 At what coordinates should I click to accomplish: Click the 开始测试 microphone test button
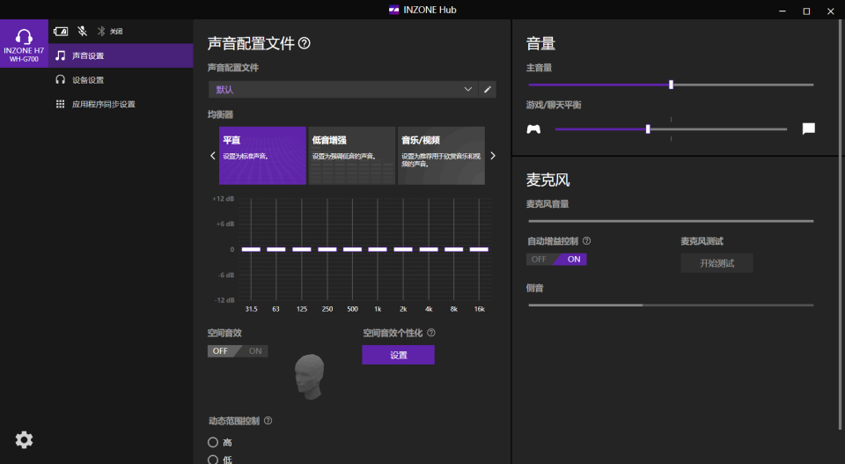pos(716,263)
